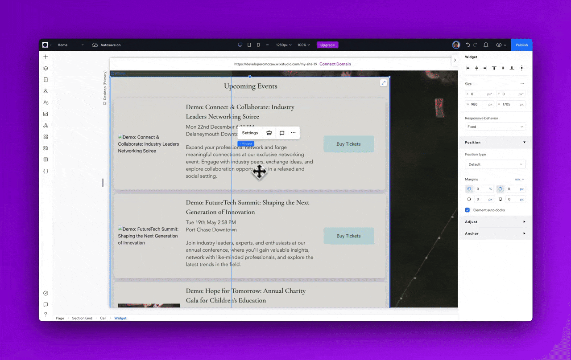Open Settings in the widget context toolbar

(x=249, y=132)
